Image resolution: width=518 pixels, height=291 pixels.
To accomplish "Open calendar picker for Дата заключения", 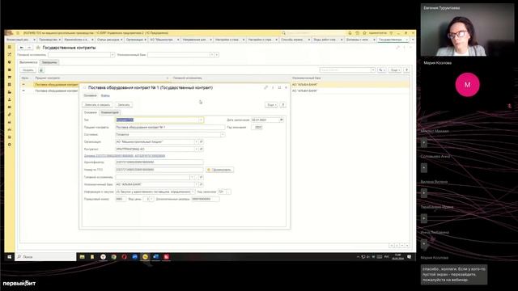I will (x=281, y=120).
